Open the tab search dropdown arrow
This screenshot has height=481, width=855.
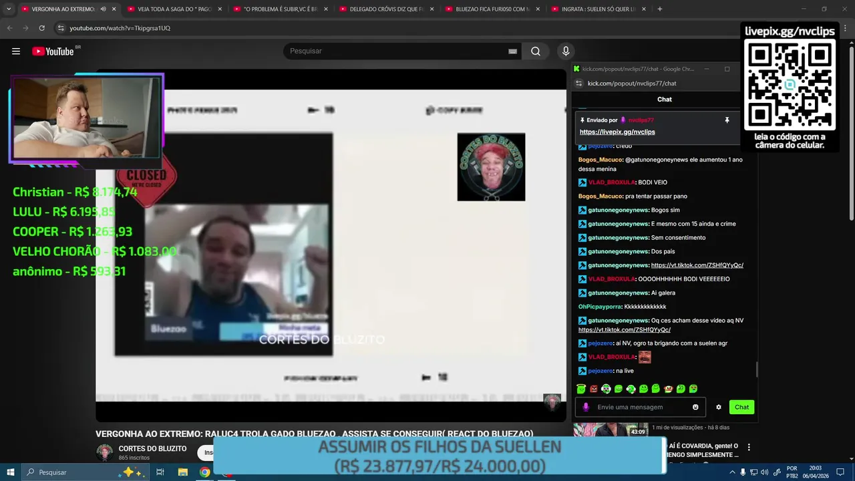click(9, 9)
